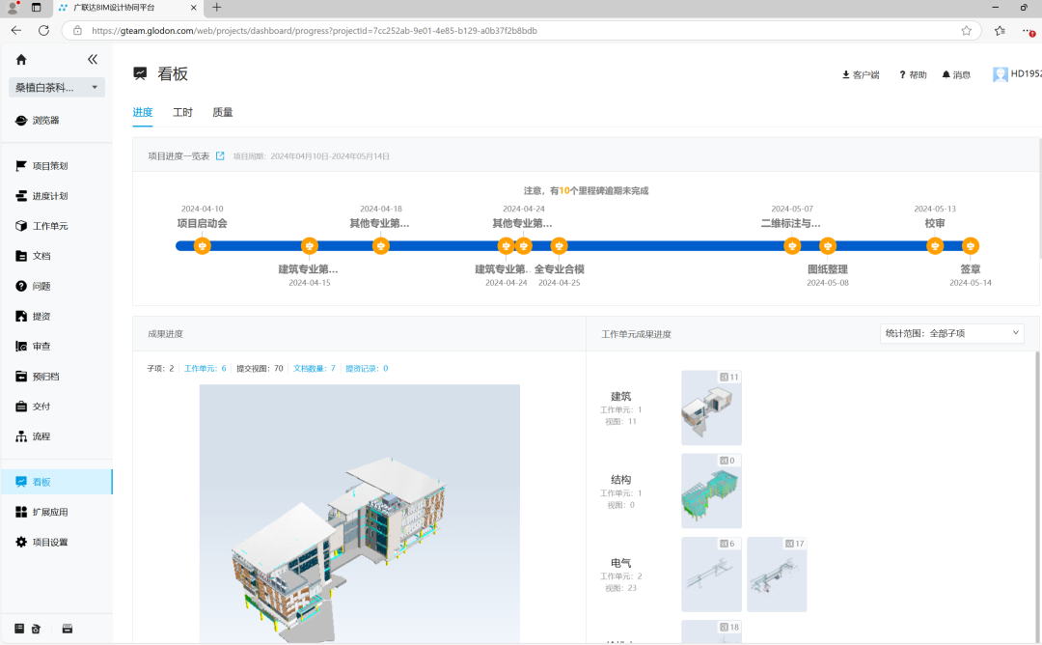The height and width of the screenshot is (645, 1042).
Task: Open 帮助 help link
Action: pos(913,74)
